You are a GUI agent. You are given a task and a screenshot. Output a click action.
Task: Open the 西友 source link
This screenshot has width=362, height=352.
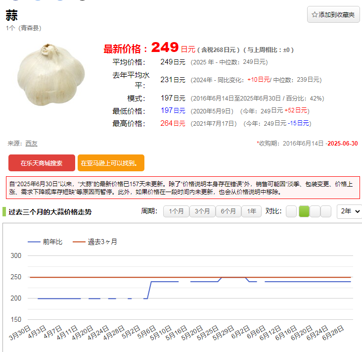pos(31,144)
